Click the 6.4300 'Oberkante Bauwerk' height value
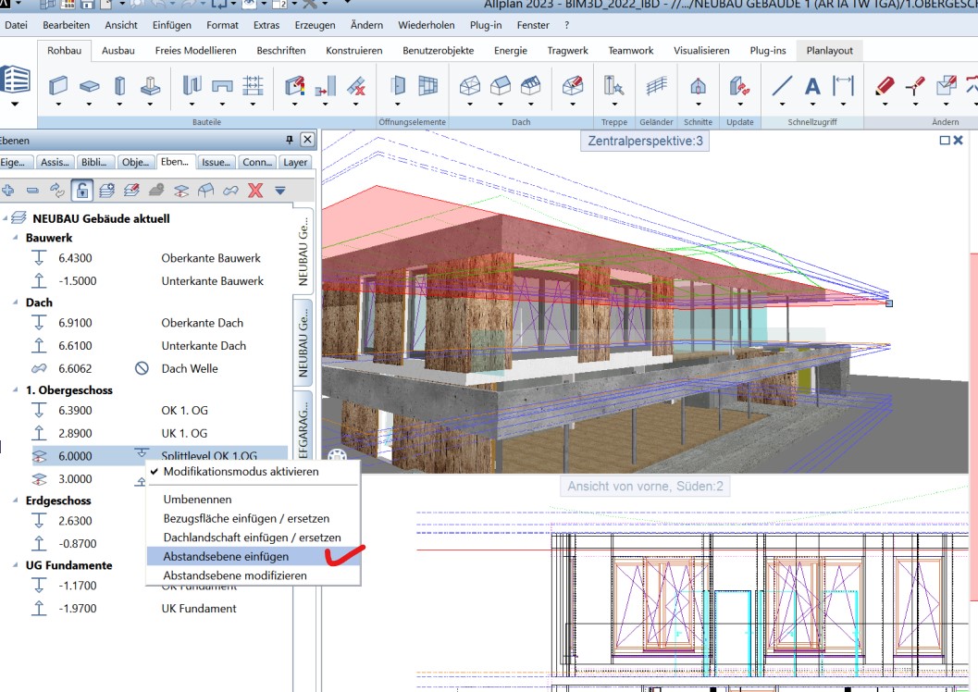Screen dimensions: 978x692 pos(76,258)
